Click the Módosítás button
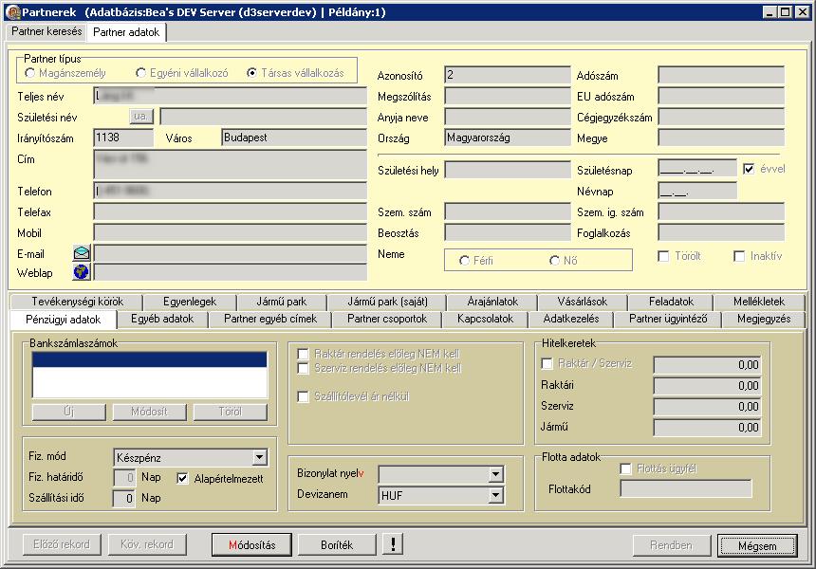Image resolution: width=816 pixels, height=569 pixels. tap(251, 545)
